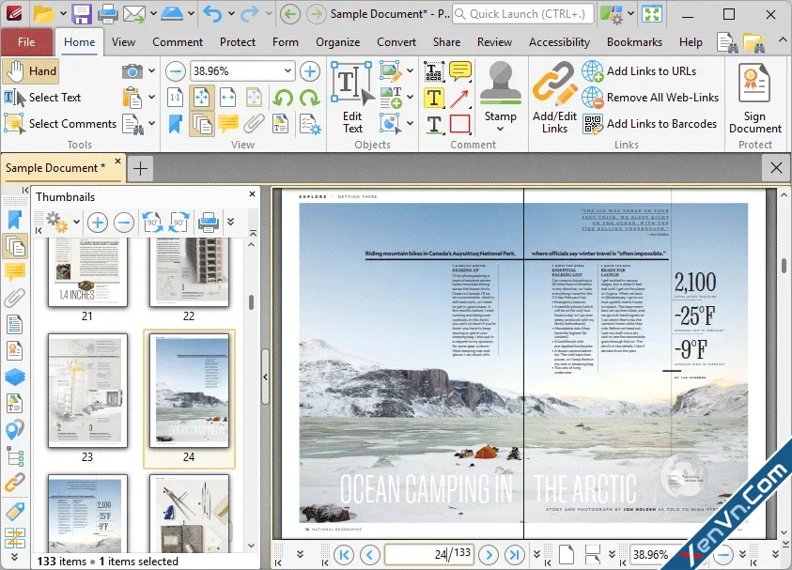Click the Quick Launch search field
The image size is (792, 570).
click(523, 14)
